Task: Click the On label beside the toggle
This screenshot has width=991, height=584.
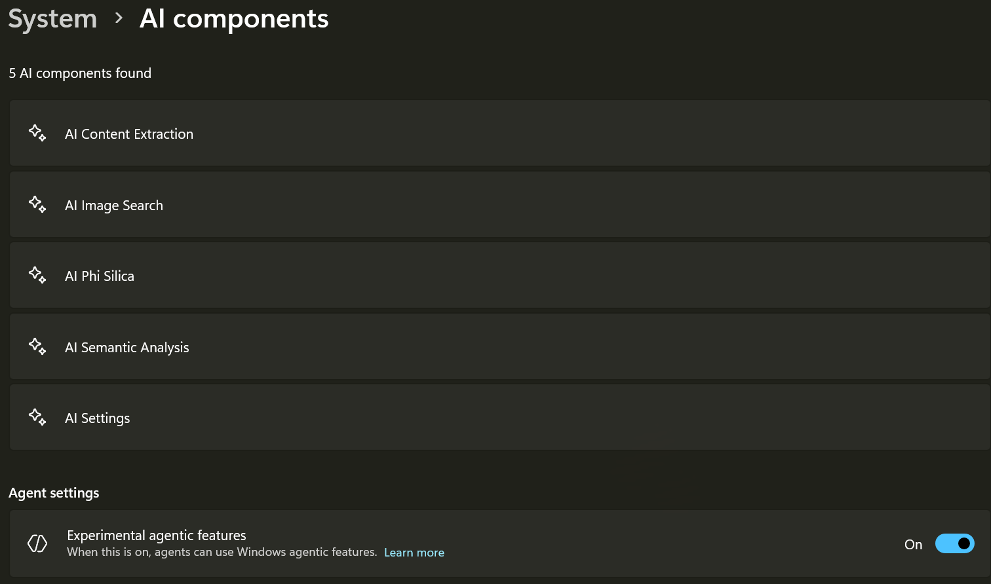Action: [x=913, y=544]
